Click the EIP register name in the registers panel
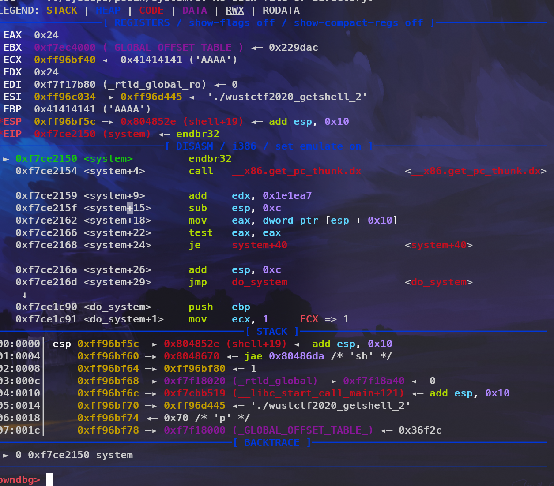 (12, 134)
